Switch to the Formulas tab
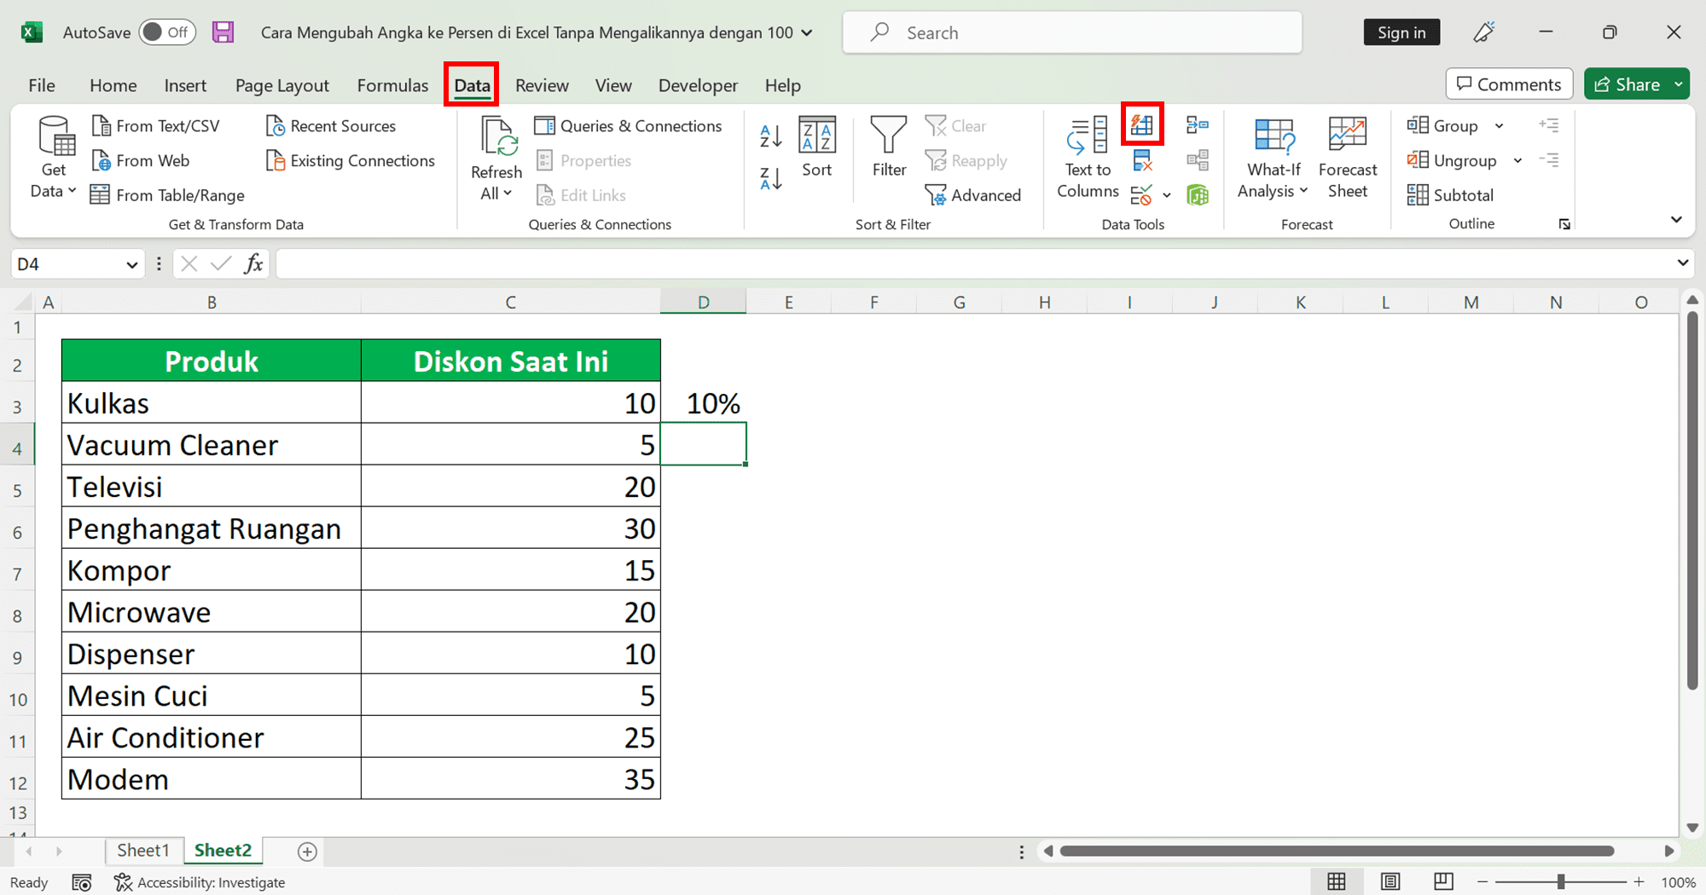The width and height of the screenshot is (1706, 895). pos(392,85)
